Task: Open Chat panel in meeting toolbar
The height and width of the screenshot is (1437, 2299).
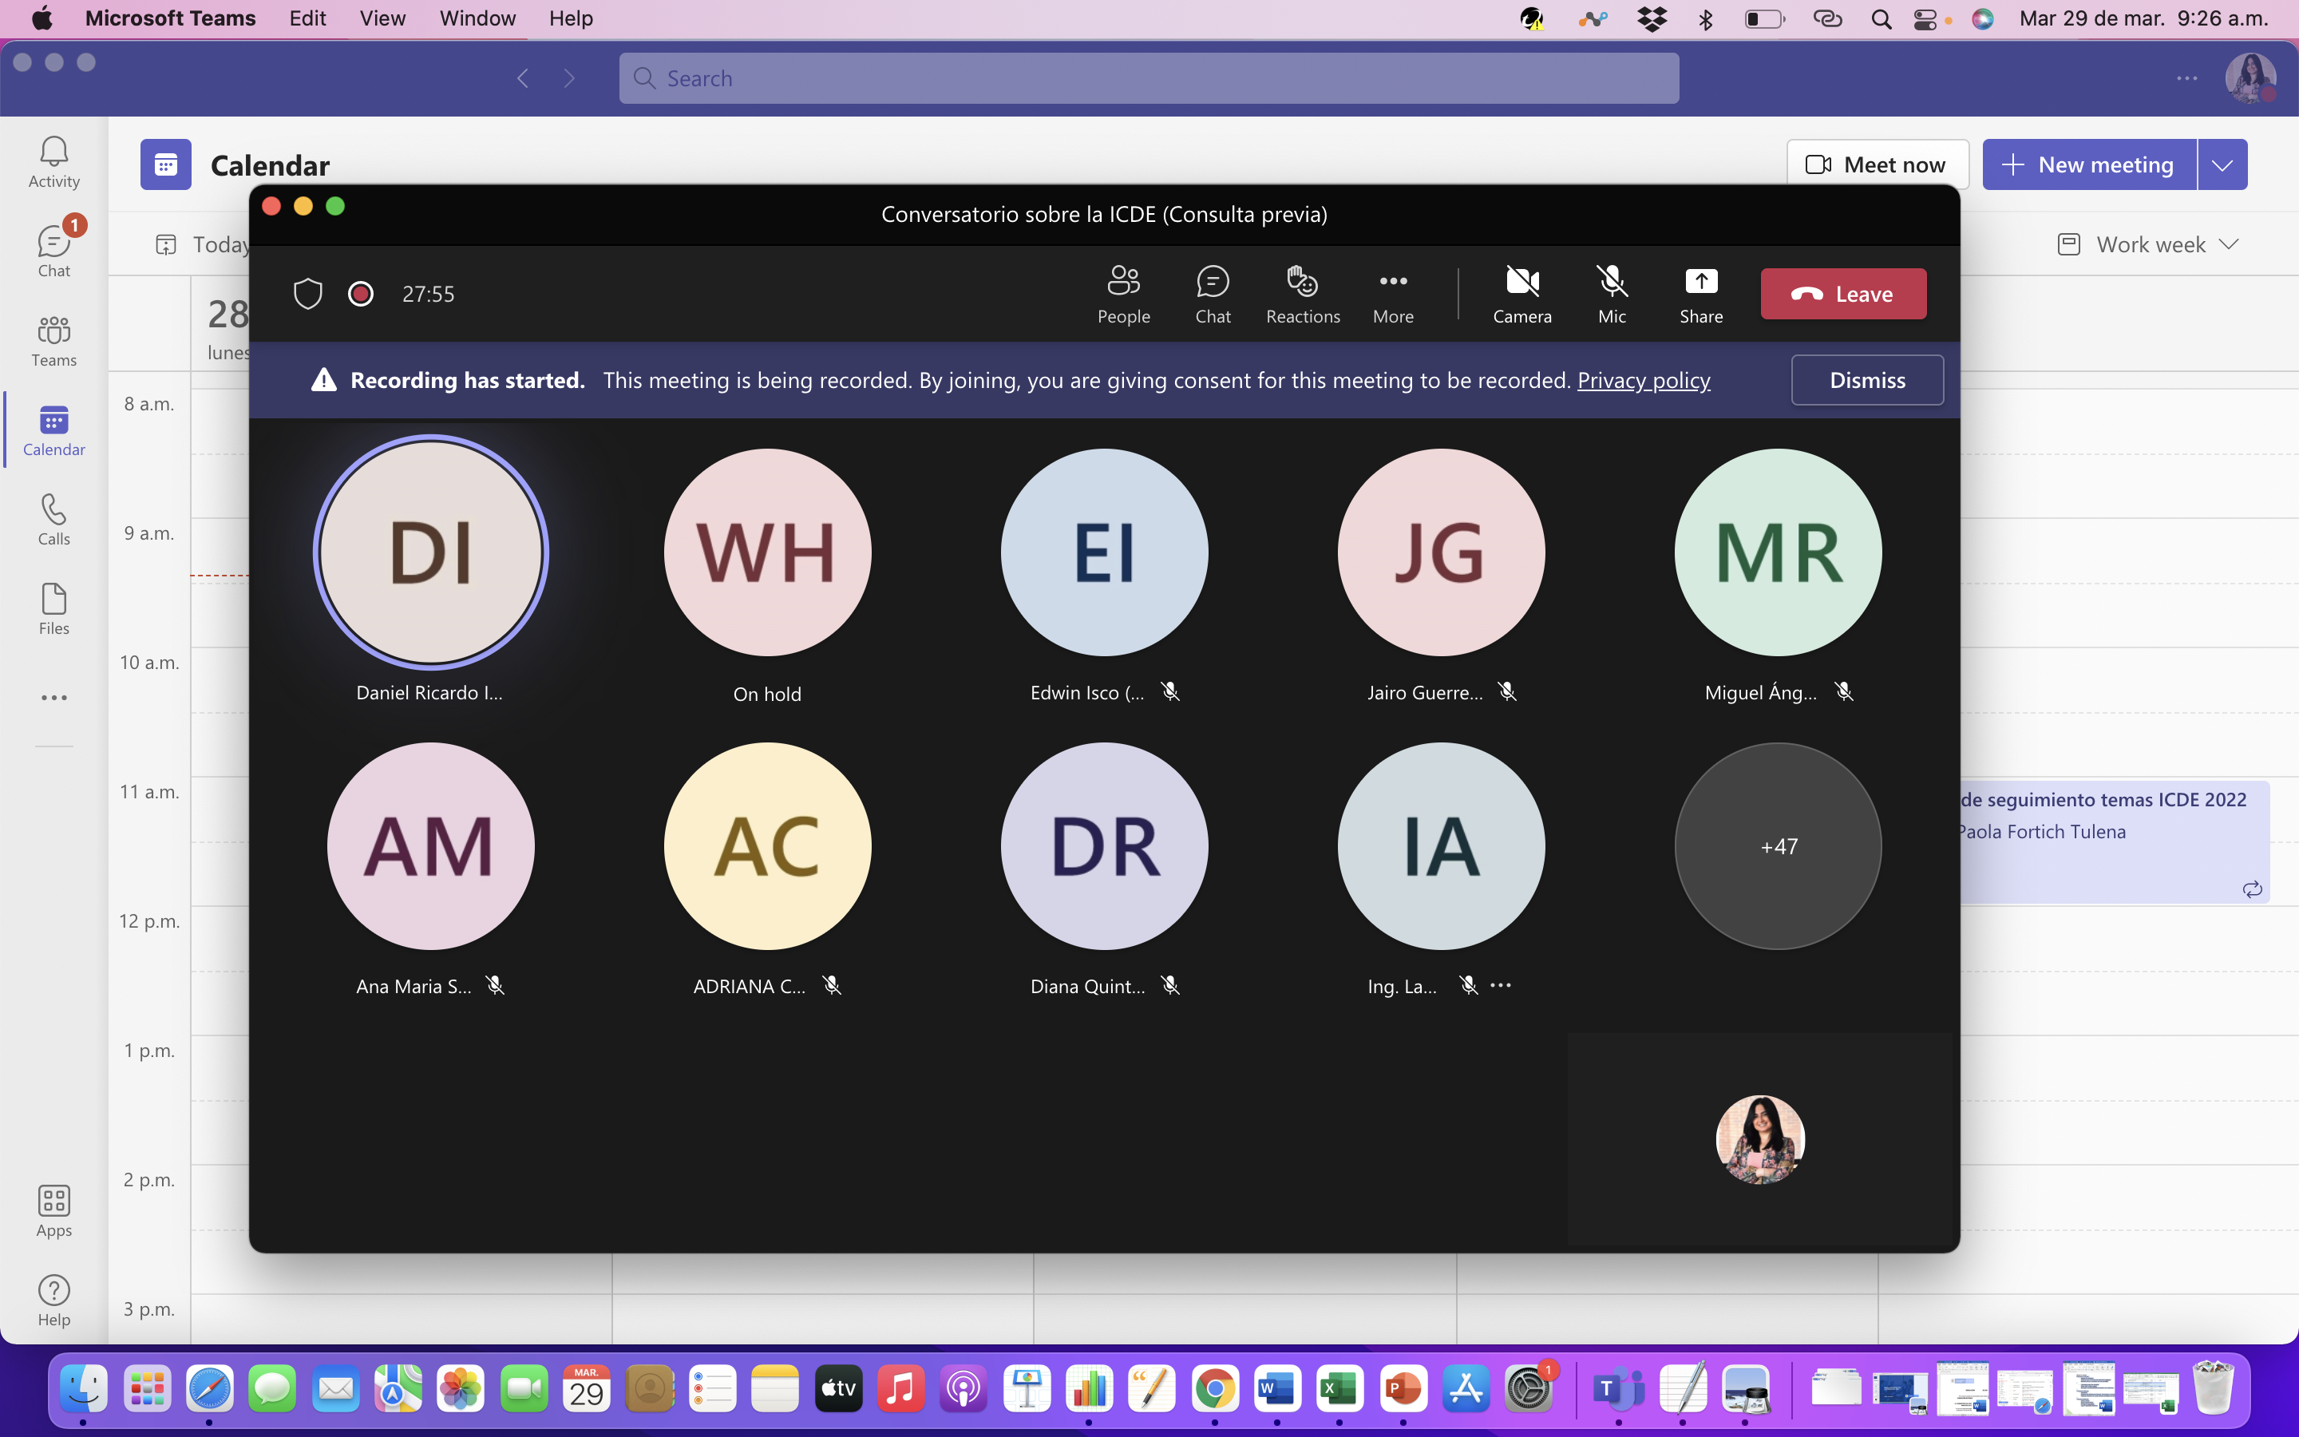Action: 1213,293
